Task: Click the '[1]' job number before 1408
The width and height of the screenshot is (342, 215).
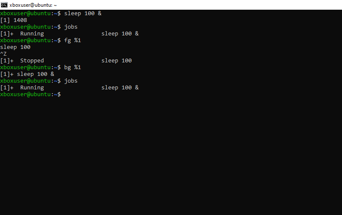Action: pos(5,20)
